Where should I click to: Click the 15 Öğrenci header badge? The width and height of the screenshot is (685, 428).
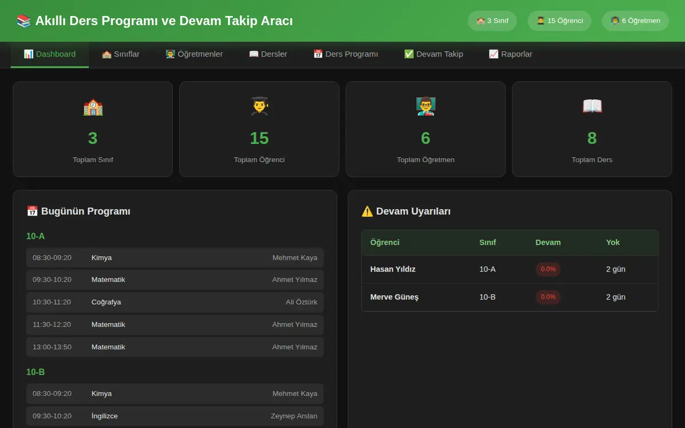coord(559,21)
